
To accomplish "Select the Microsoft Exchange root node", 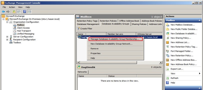I will click(15, 16).
